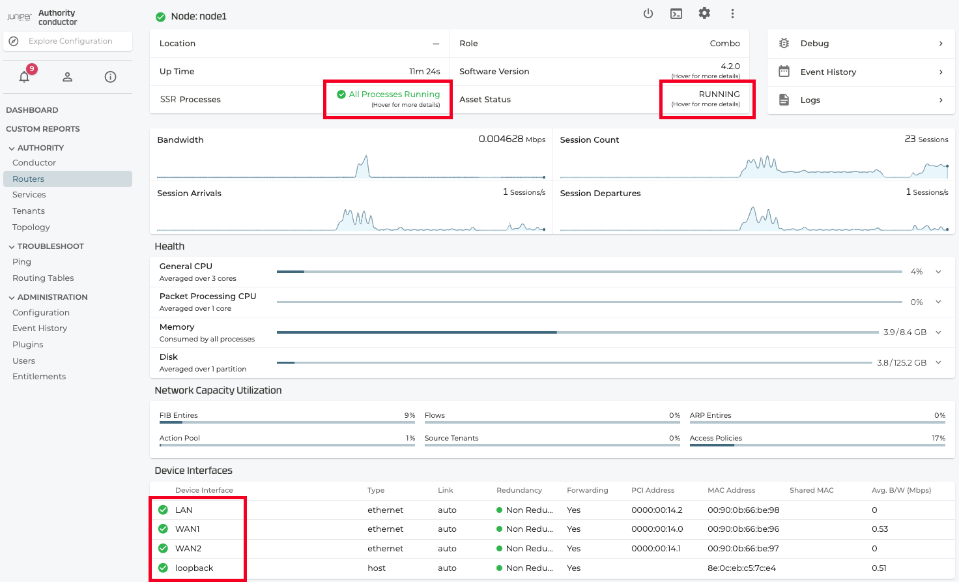This screenshot has height=582, width=959.
Task: Collapse the AUTHORITY sidebar section
Action: pyautogui.click(x=12, y=149)
